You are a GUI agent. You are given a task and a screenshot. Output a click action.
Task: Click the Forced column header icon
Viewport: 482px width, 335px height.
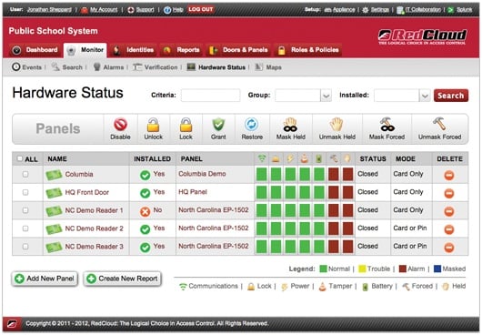tap(334, 158)
